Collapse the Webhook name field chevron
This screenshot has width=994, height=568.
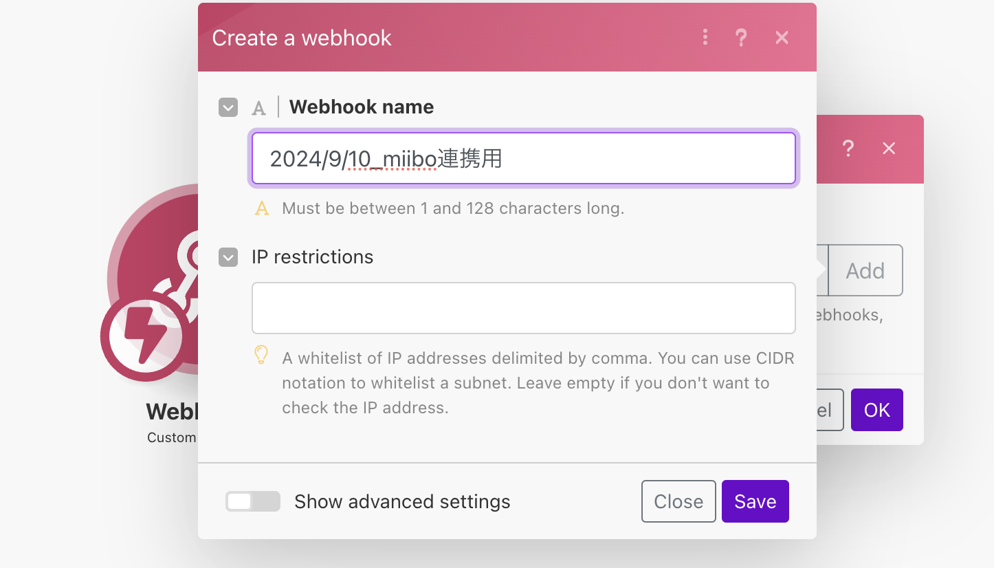[x=228, y=107]
